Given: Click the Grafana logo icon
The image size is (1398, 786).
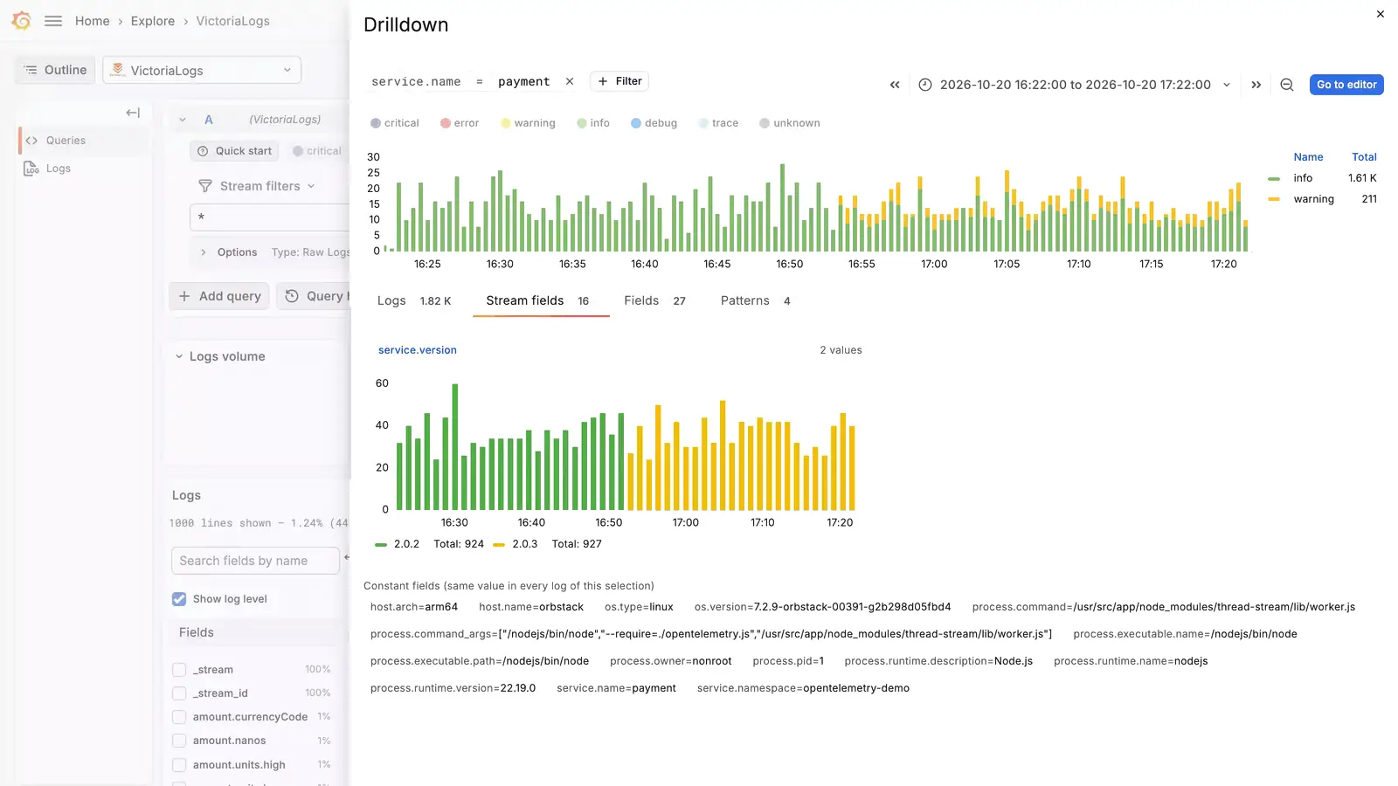Looking at the screenshot, I should [21, 21].
